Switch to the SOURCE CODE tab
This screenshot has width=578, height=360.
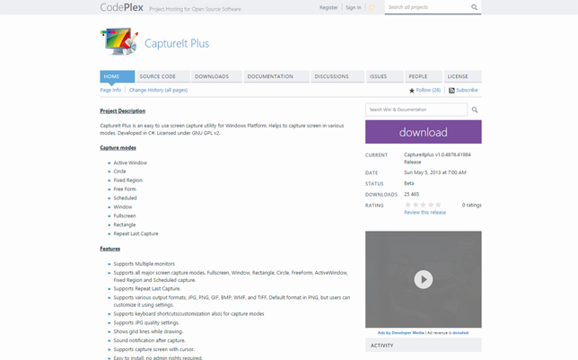pyautogui.click(x=163, y=76)
